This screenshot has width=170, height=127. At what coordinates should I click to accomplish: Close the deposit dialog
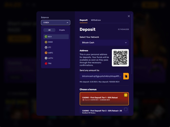click(x=129, y=16)
